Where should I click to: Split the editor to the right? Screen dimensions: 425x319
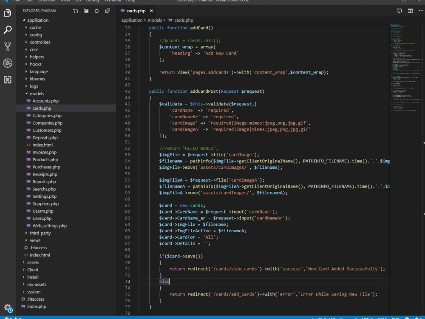click(410, 11)
